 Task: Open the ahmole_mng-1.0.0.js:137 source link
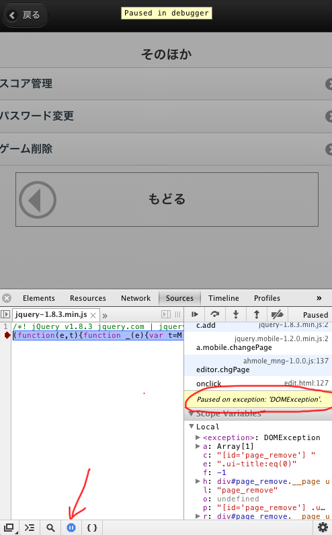(x=286, y=361)
